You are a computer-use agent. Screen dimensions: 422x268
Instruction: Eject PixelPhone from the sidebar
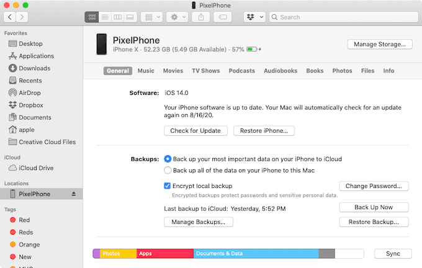(74, 194)
